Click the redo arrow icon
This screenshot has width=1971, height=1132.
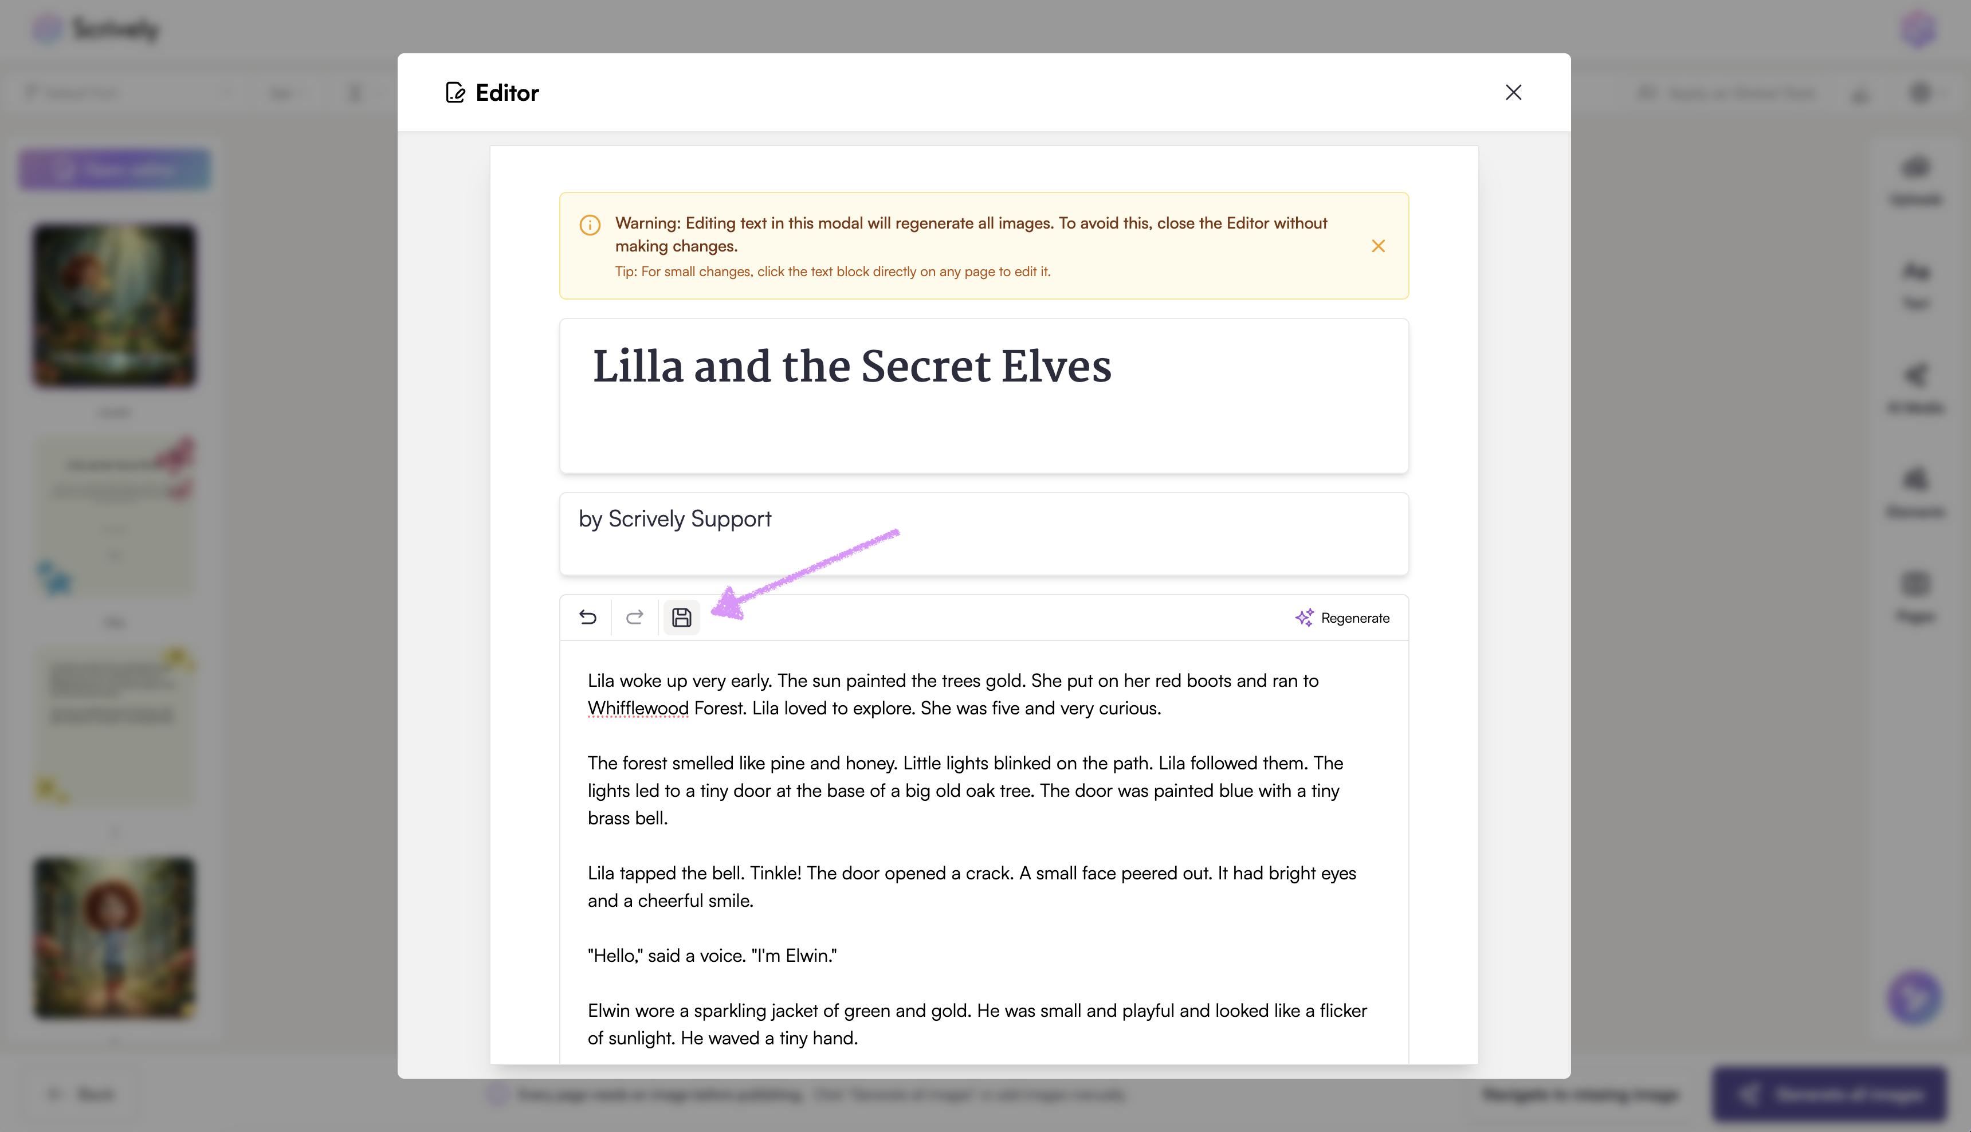(x=634, y=618)
